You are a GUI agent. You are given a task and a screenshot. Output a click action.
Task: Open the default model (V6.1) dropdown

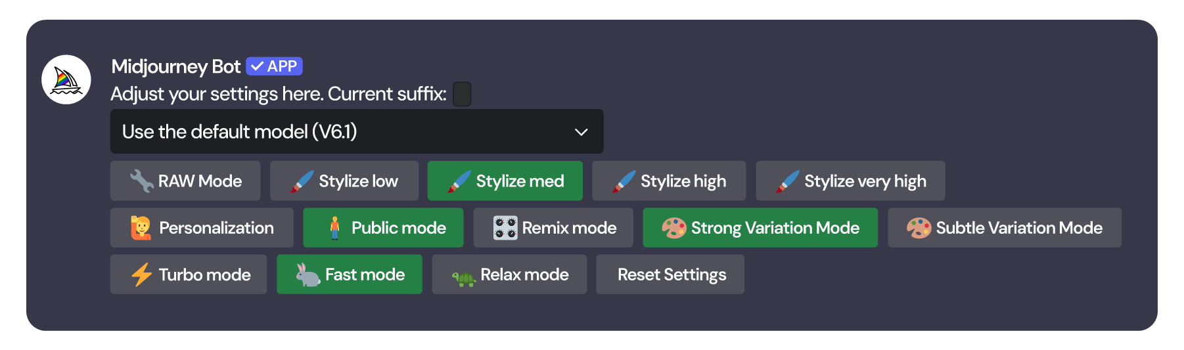coord(357,131)
